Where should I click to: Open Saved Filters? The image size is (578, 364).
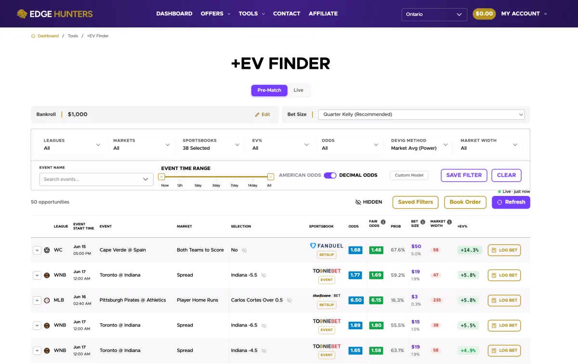pos(415,202)
